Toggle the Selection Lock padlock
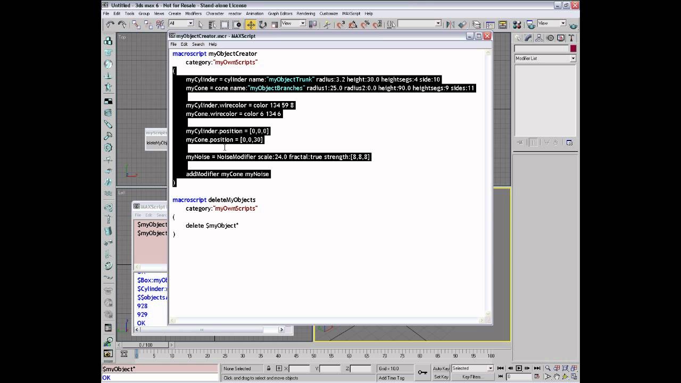The image size is (681, 383). click(x=269, y=369)
